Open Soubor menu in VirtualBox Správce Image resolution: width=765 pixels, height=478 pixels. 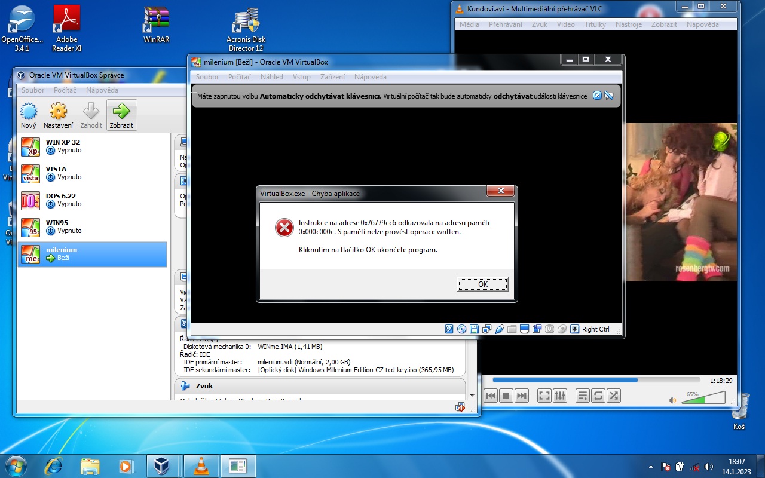33,90
